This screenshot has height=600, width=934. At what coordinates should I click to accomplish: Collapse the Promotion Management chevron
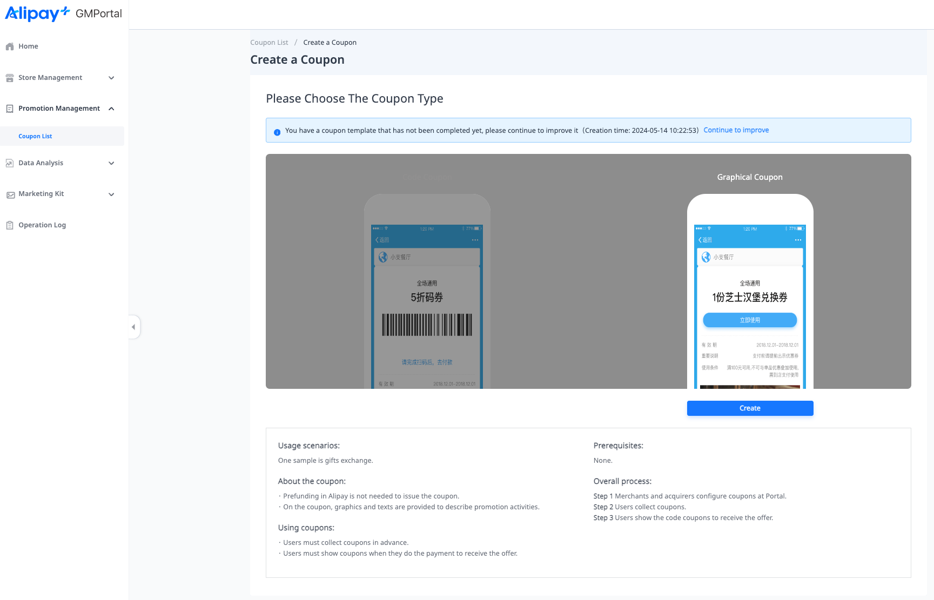point(111,109)
